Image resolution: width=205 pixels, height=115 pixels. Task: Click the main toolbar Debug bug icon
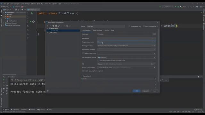(x=178, y=7)
